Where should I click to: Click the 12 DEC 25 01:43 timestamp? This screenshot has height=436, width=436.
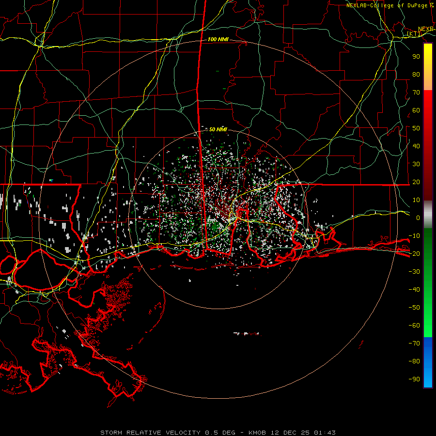(303, 433)
